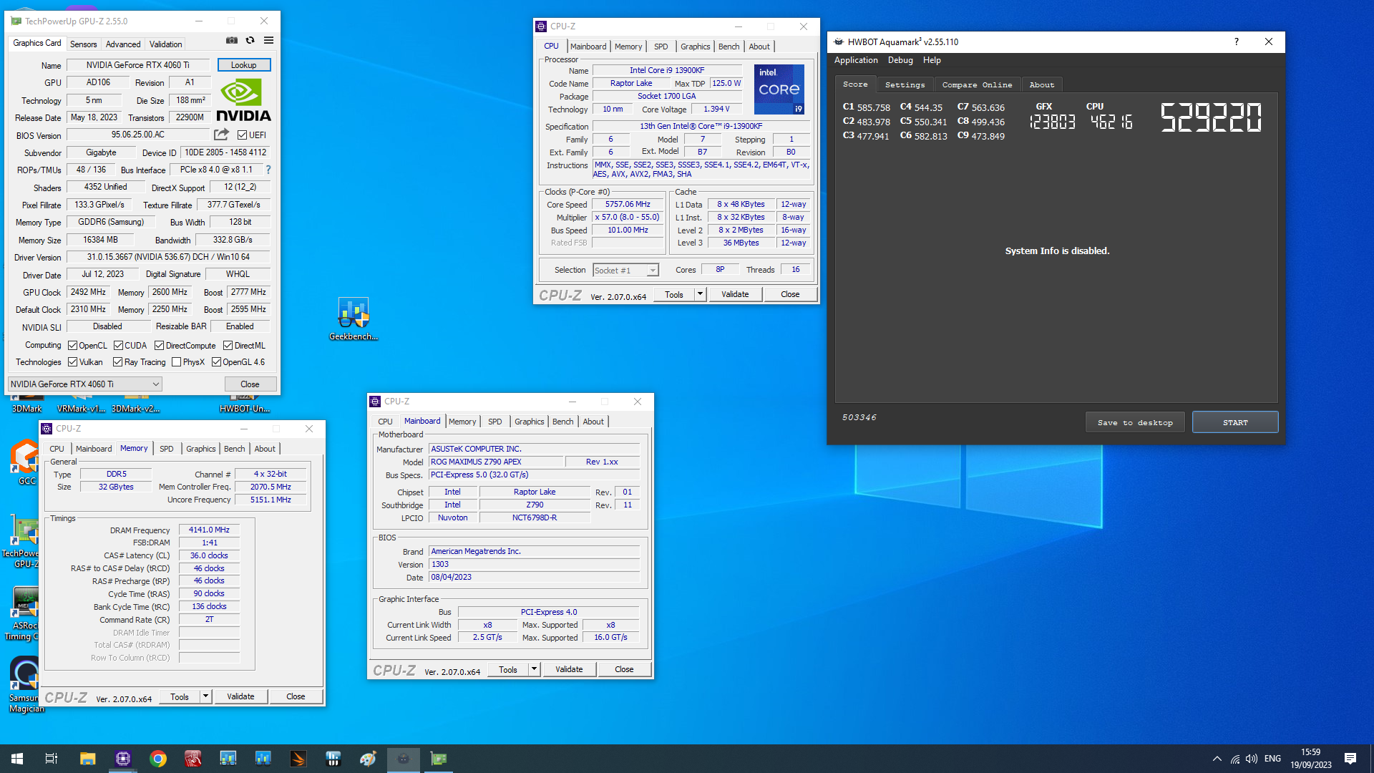Open the GCC desktop shortcut
This screenshot has height=773, width=1374.
click(x=26, y=462)
